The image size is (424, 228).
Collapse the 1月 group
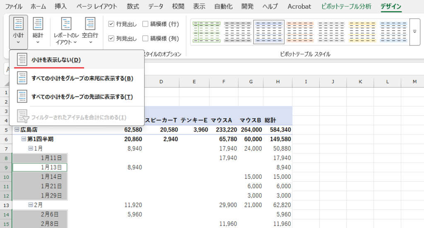(x=31, y=148)
